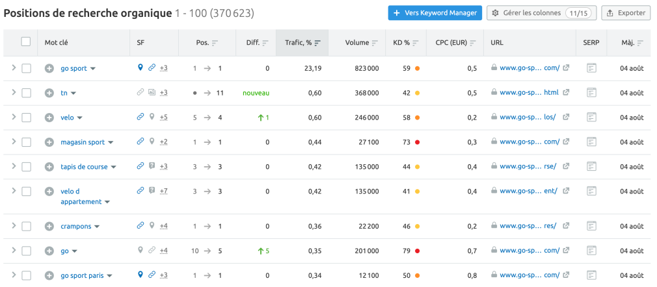657x287 pixels.
Task: Check the 'tn' row checkbox
Action: click(27, 94)
